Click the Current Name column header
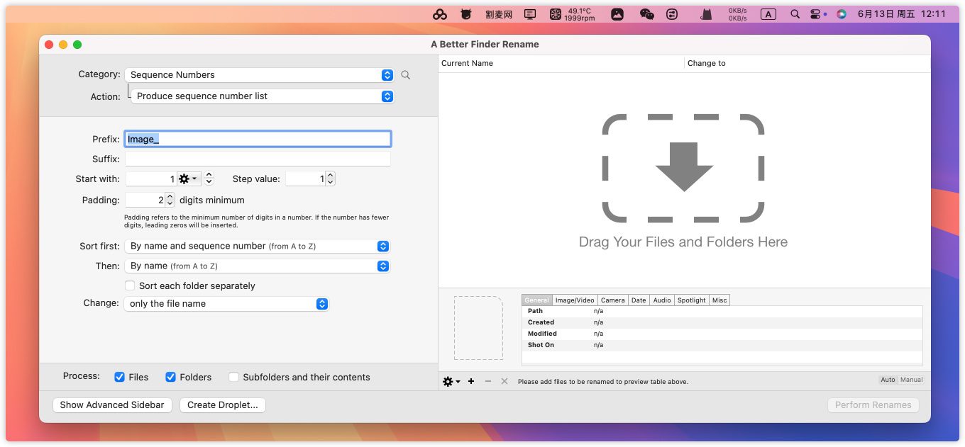The image size is (965, 447). point(561,63)
